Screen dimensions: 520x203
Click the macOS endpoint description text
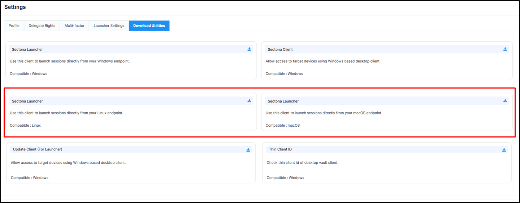[x=324, y=113]
